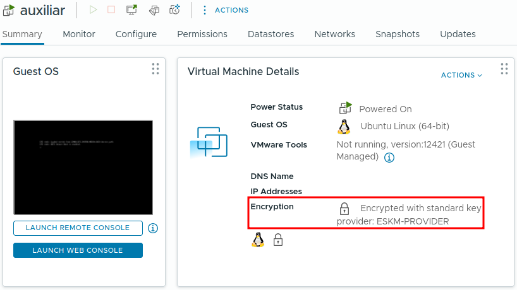
Task: Click the 'Power Status' label
Action: 277,107
